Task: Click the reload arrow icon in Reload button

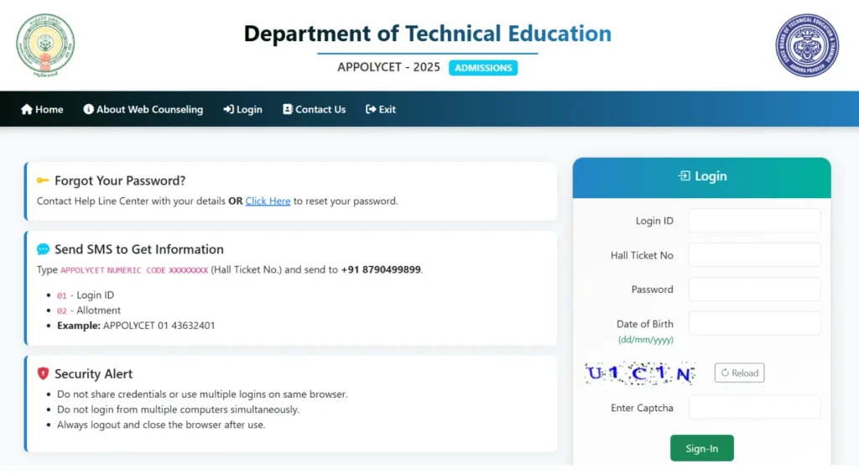Action: tap(725, 373)
